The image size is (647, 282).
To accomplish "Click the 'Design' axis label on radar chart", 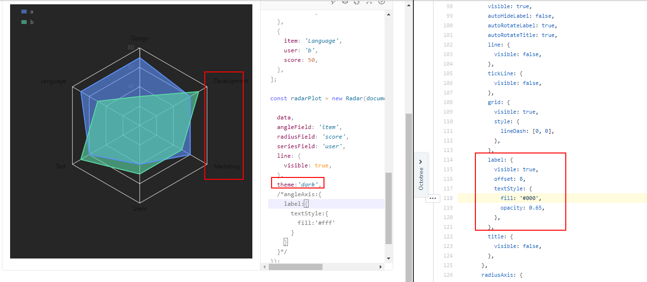I will [x=140, y=38].
